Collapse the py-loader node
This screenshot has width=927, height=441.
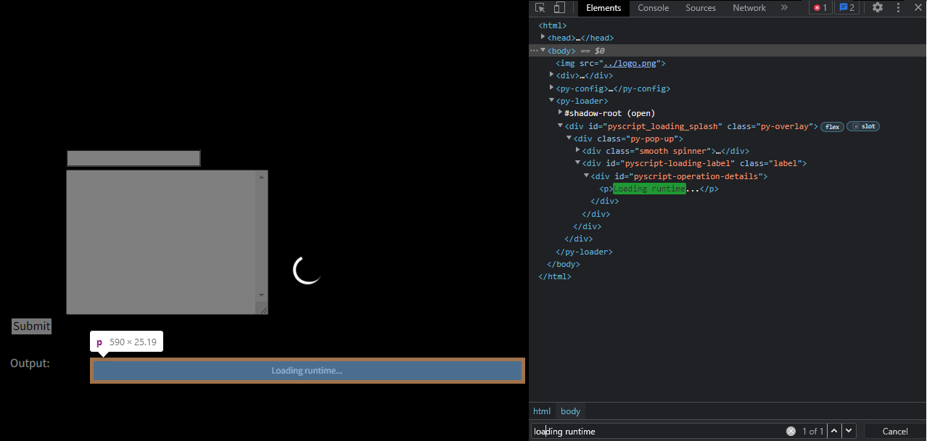coord(552,101)
